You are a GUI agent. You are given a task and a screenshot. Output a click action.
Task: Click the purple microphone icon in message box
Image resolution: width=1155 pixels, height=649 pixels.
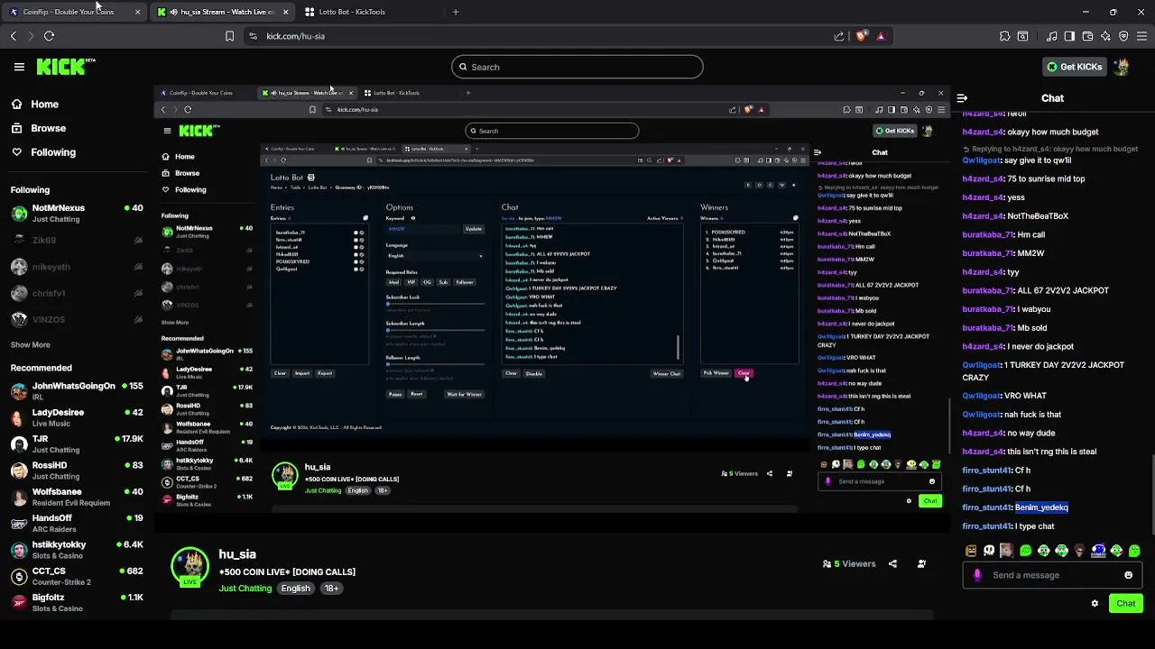coord(977,575)
